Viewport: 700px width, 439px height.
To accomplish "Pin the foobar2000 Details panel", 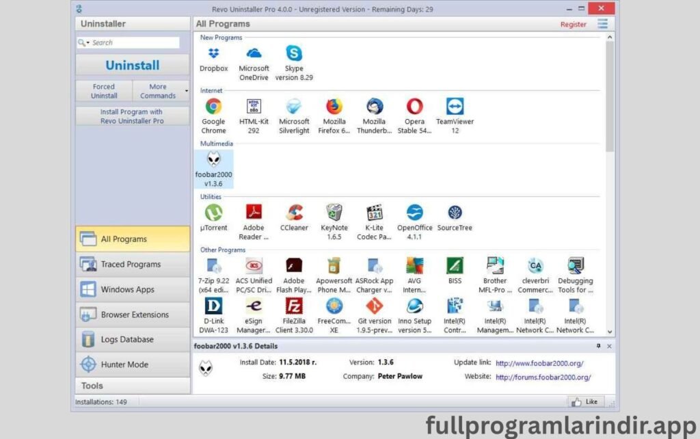I will click(x=599, y=346).
